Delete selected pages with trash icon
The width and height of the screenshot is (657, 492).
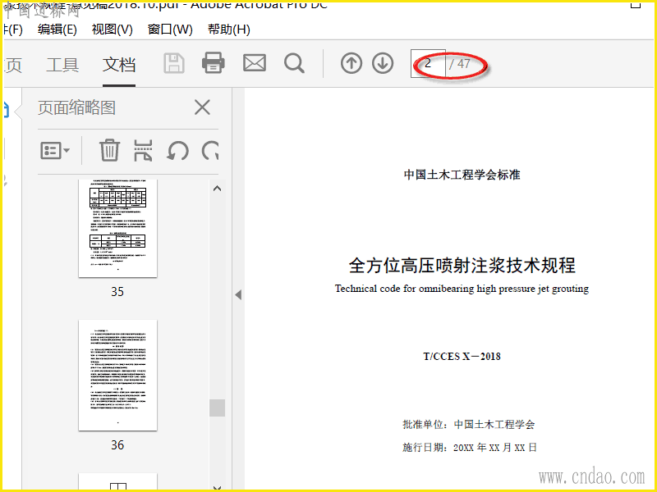[109, 151]
